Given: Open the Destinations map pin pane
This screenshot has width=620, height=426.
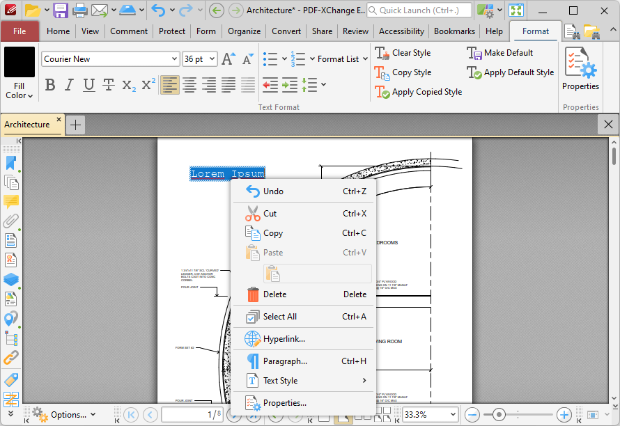Looking at the screenshot, I should point(11,318).
